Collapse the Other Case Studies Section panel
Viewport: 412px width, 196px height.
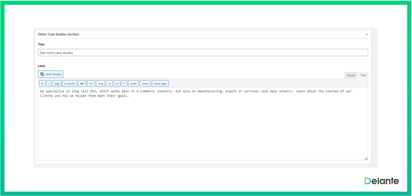tap(367, 34)
